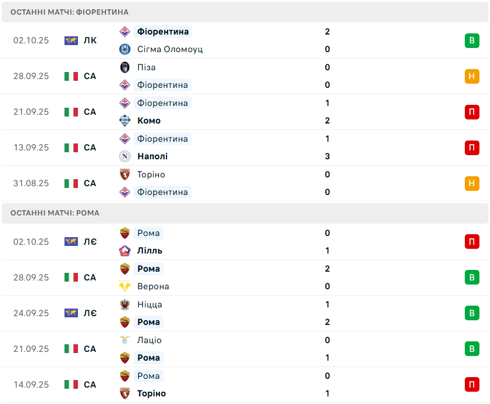Click green В badge for the Fiorentina–Sigma match

pos(472,40)
